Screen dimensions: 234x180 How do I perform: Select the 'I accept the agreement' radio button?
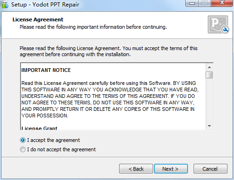23,140
